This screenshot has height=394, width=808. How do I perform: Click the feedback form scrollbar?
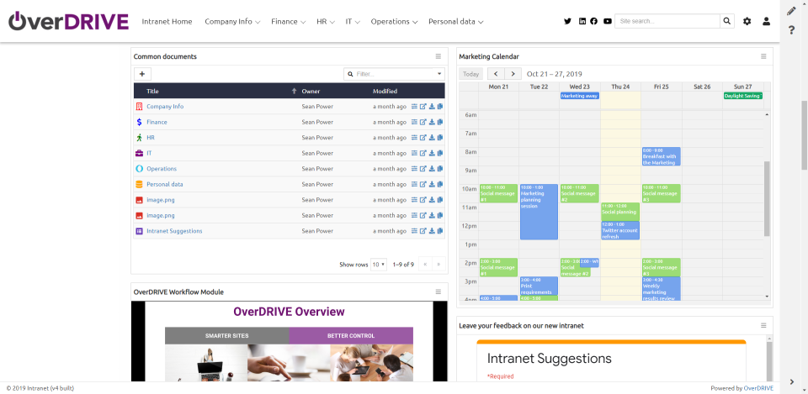point(769,363)
